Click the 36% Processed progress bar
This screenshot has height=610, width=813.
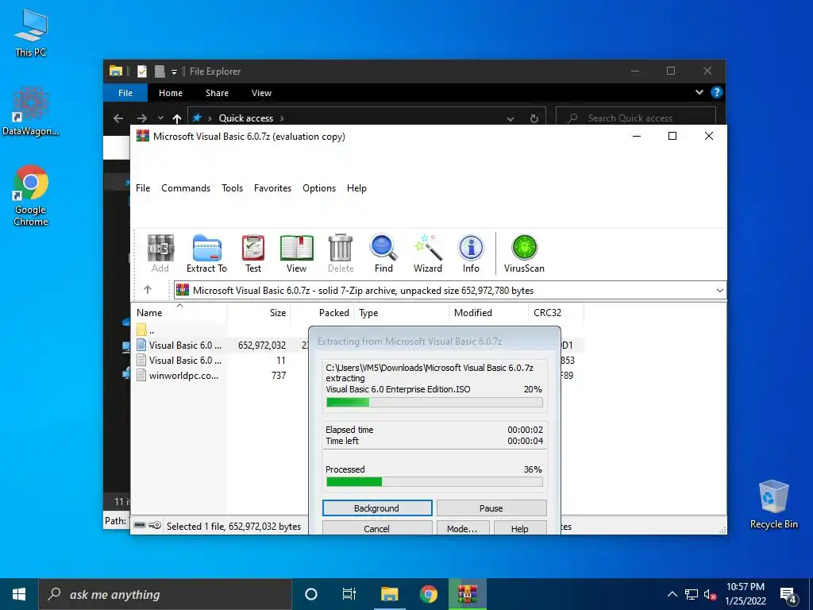[434, 482]
